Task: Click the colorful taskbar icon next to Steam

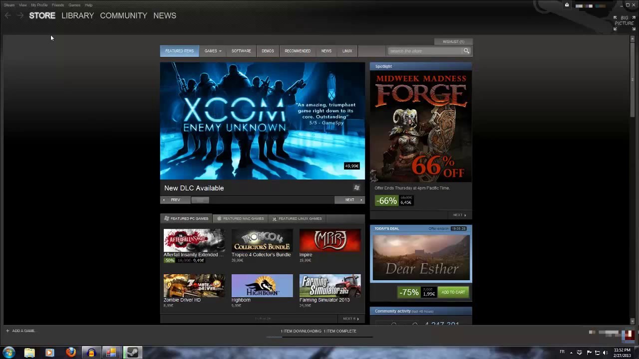Action: [x=111, y=353]
